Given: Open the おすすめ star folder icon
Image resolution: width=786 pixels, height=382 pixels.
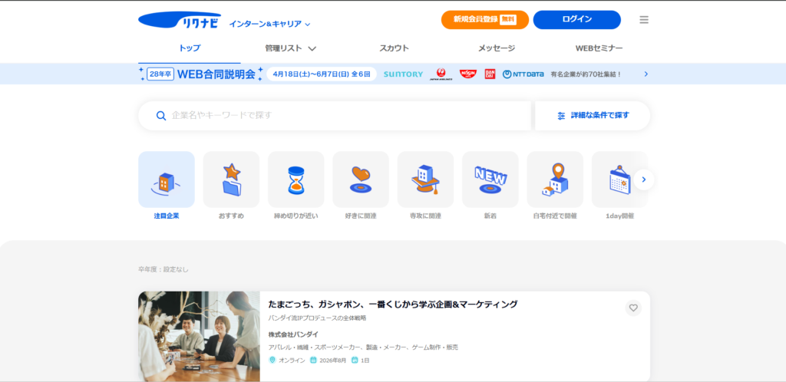Looking at the screenshot, I should click(x=231, y=179).
